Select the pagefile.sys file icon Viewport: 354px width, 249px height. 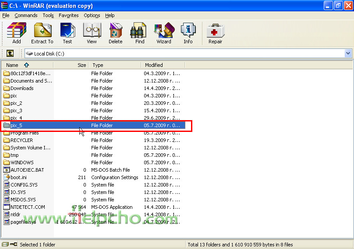[x=7, y=222]
